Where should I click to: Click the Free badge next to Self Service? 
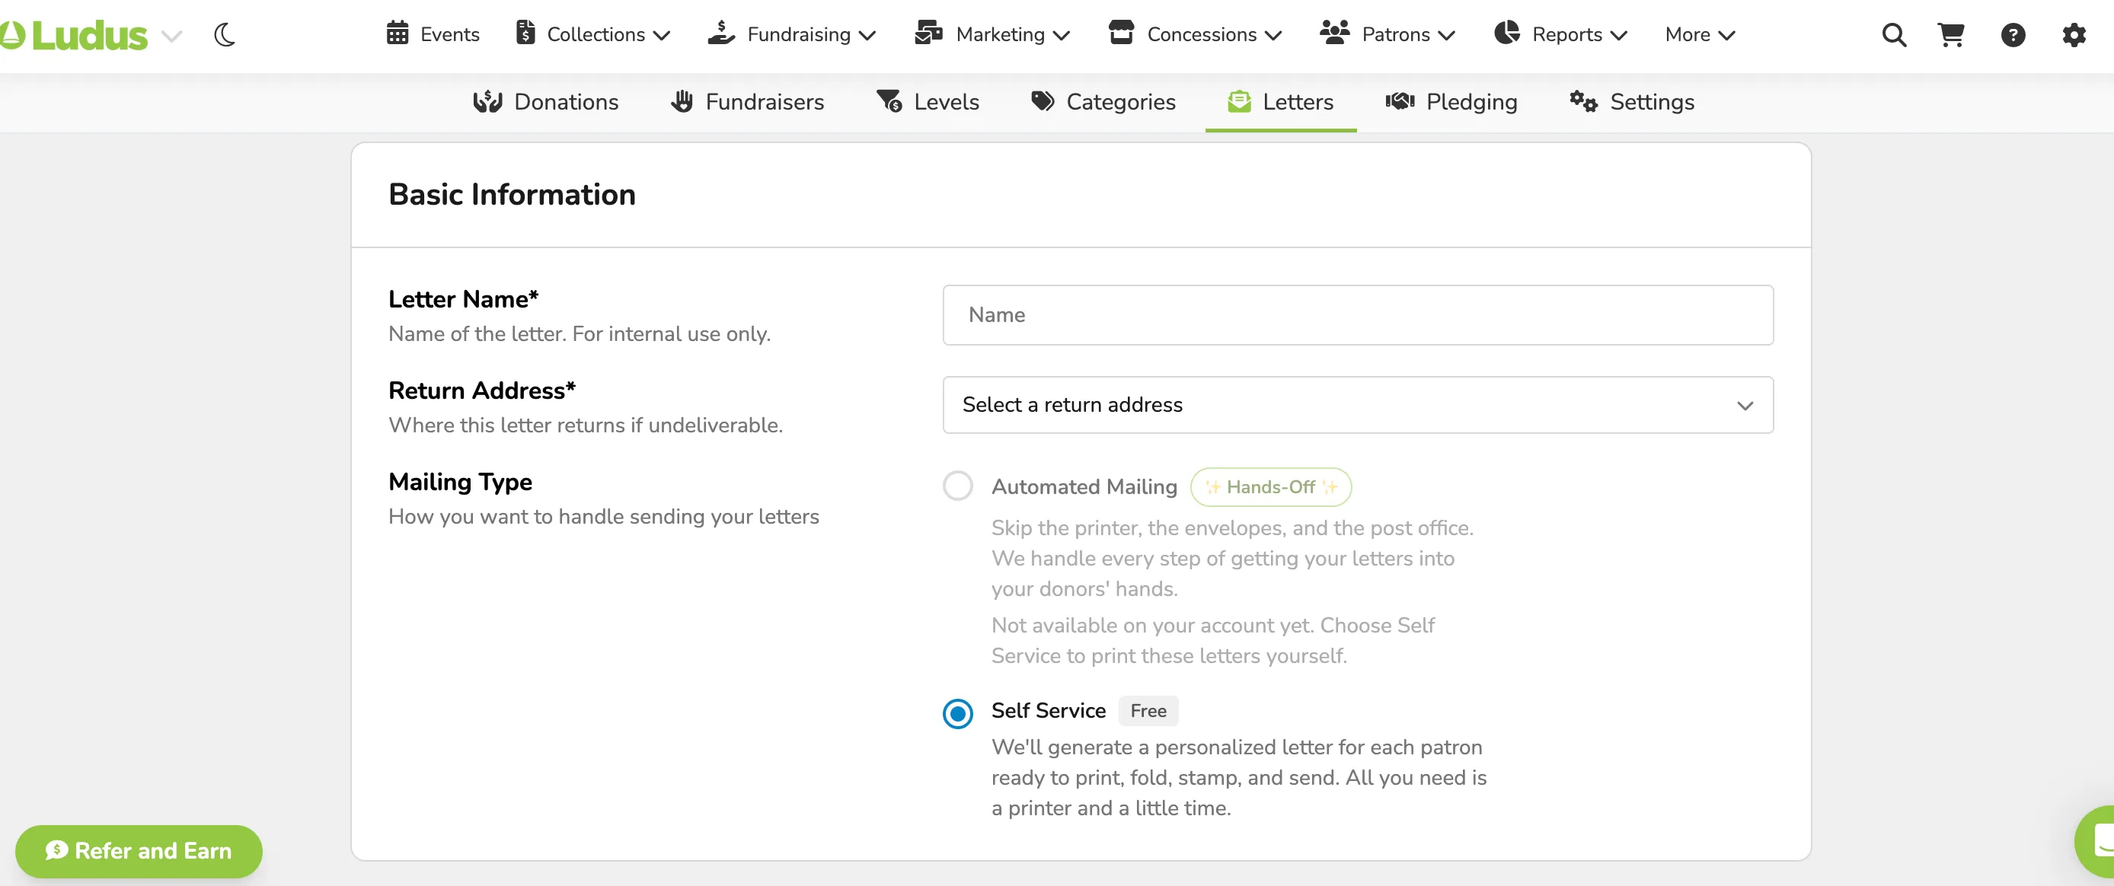1148,710
